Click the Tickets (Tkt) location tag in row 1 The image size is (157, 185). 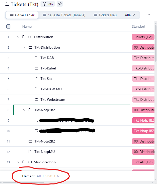point(143,37)
